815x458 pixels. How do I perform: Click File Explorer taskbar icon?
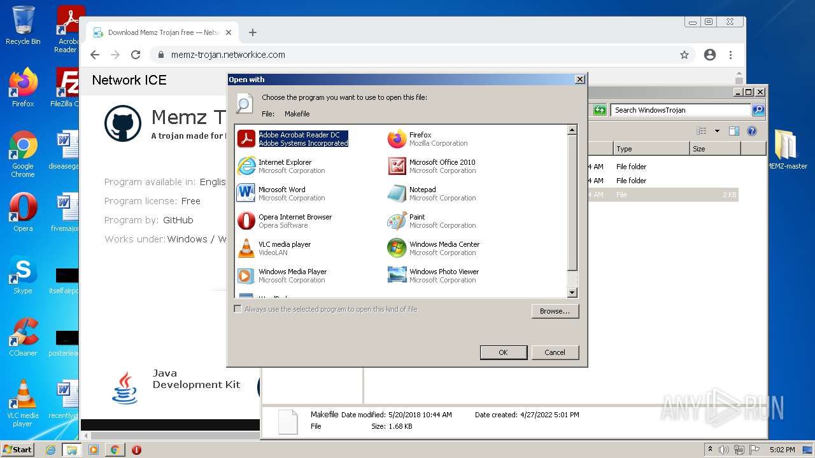(72, 450)
